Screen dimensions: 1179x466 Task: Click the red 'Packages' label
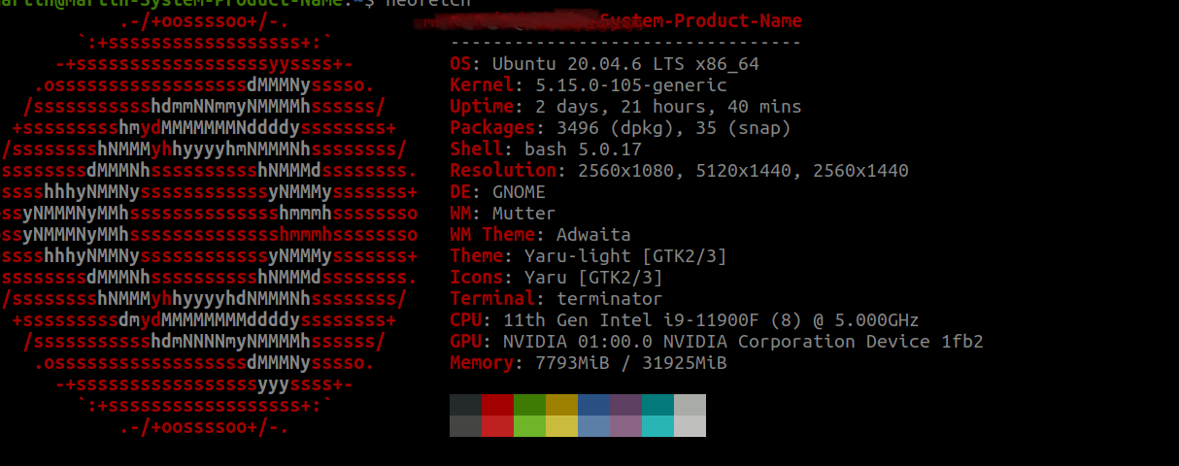tap(492, 128)
